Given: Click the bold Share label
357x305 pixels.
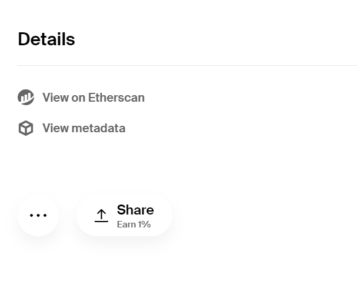Looking at the screenshot, I should pos(135,210).
